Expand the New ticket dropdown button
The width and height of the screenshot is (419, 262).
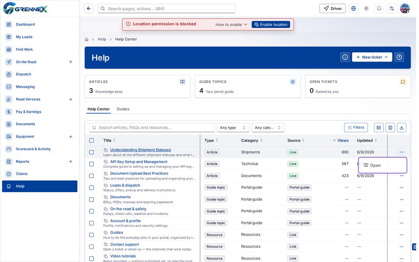372,57
